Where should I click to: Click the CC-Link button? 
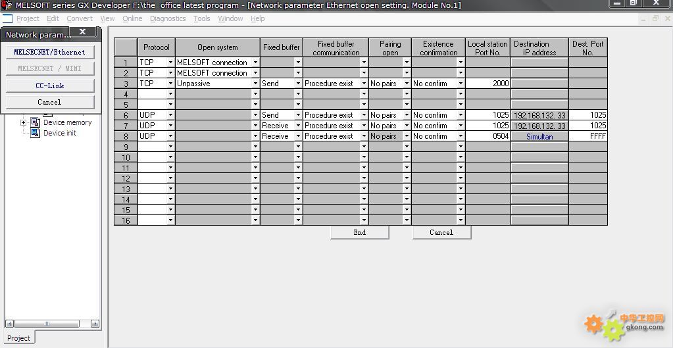click(x=50, y=86)
